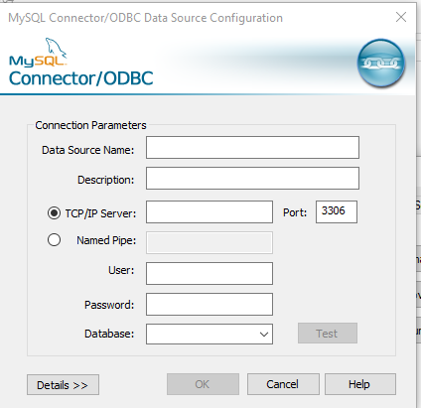
Task: Focus the User input field
Action: tap(210, 274)
